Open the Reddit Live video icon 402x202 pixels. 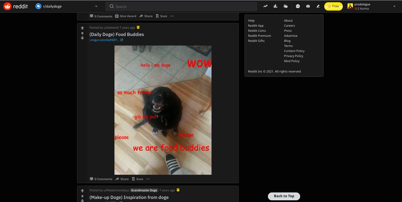click(x=285, y=6)
